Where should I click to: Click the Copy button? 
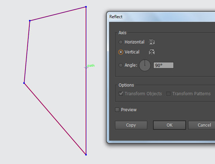pos(131,125)
